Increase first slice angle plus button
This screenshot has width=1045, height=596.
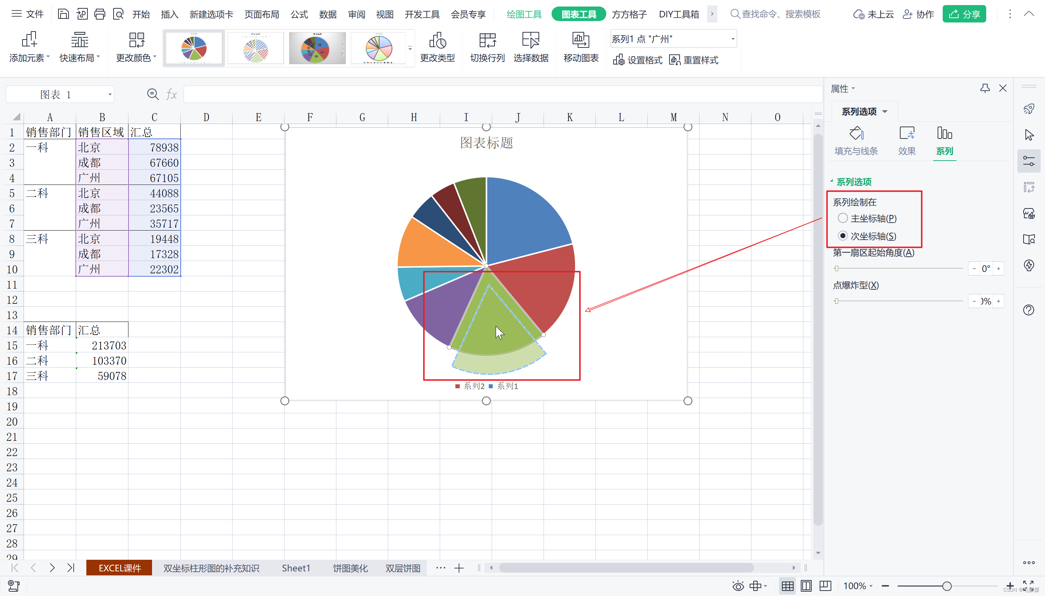pos(998,269)
